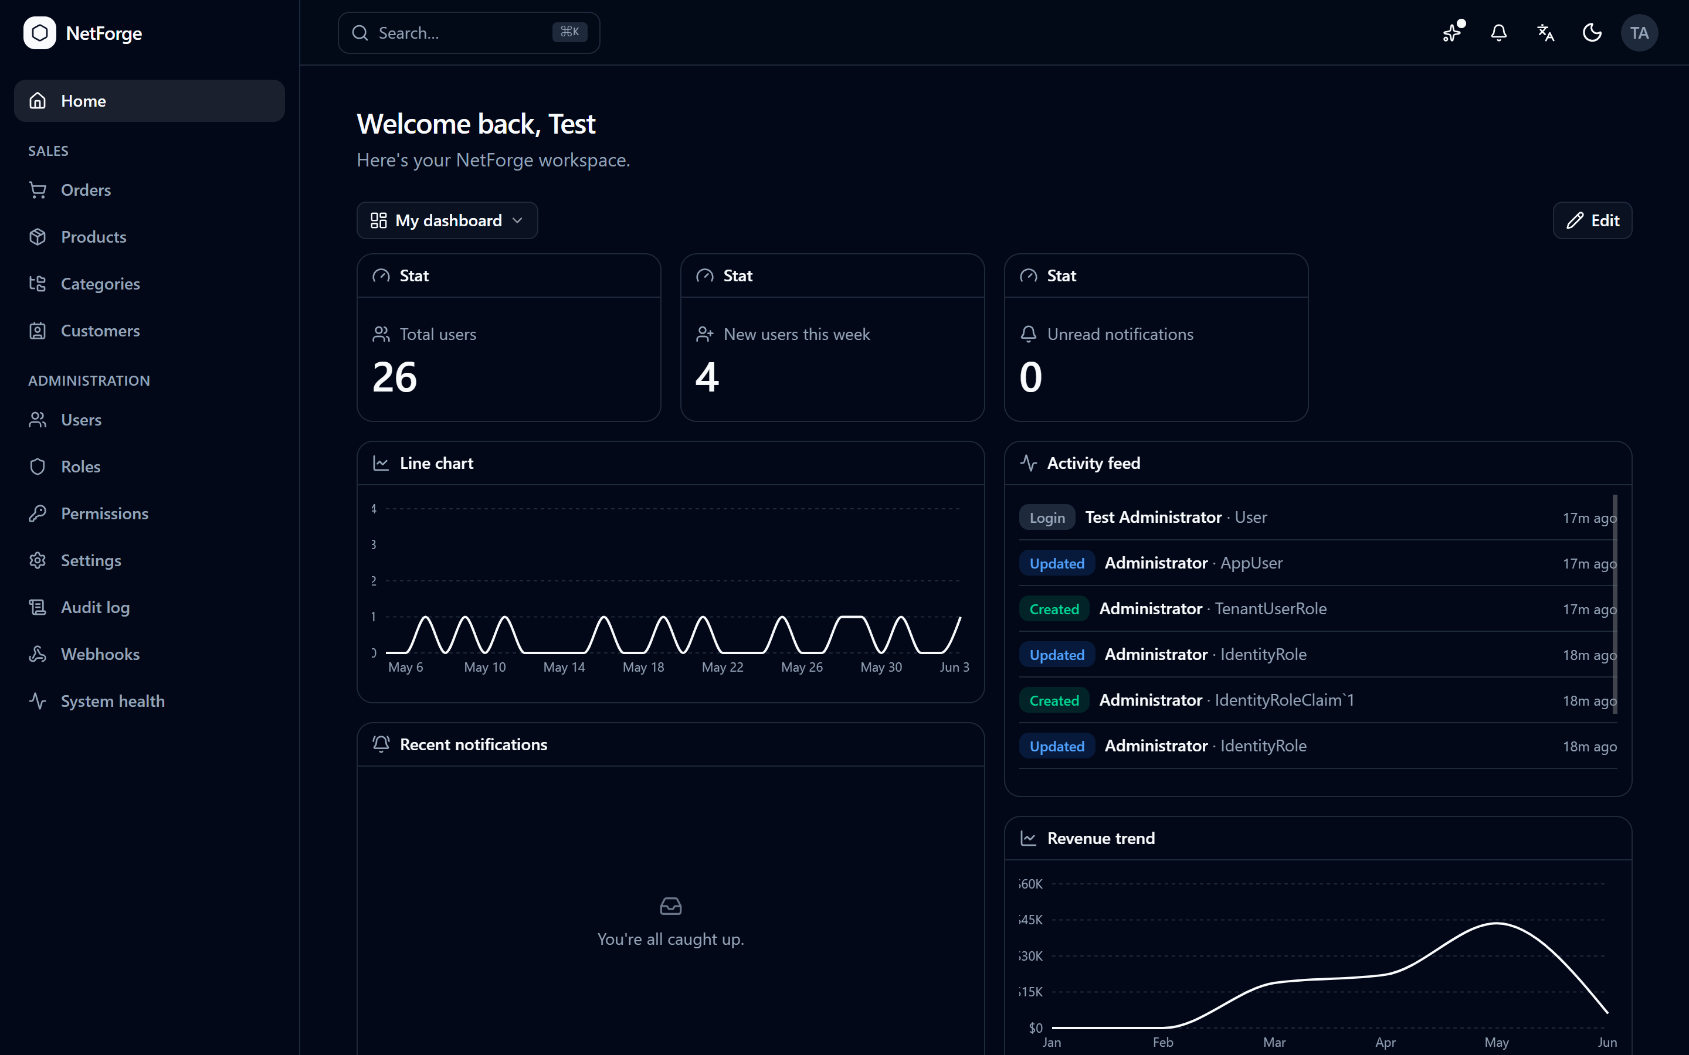Click the May axis label on Revenue trend
The height and width of the screenshot is (1055, 1689).
[1497, 1042]
